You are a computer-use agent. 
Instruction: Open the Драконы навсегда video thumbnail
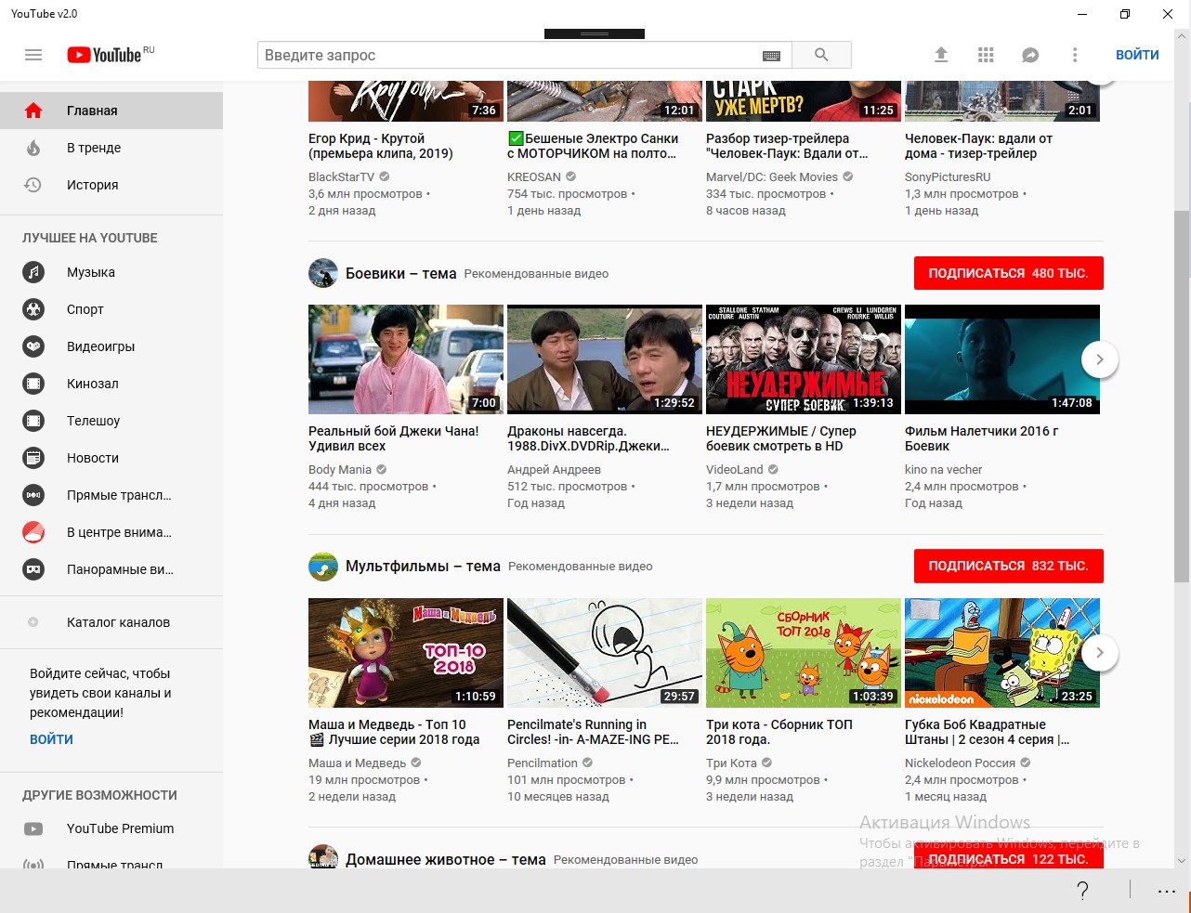[x=605, y=359]
